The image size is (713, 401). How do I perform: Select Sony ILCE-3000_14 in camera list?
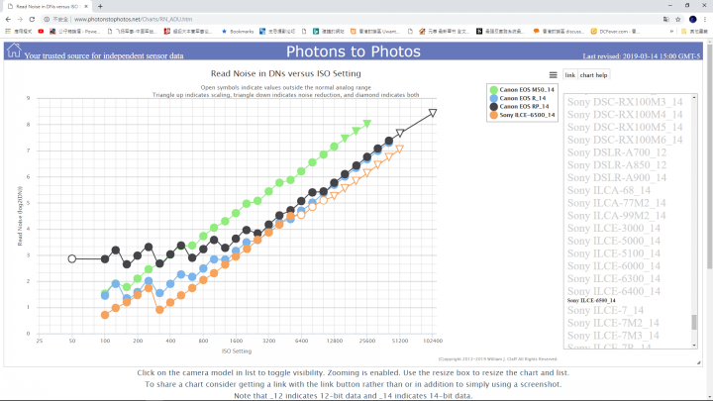pos(612,229)
